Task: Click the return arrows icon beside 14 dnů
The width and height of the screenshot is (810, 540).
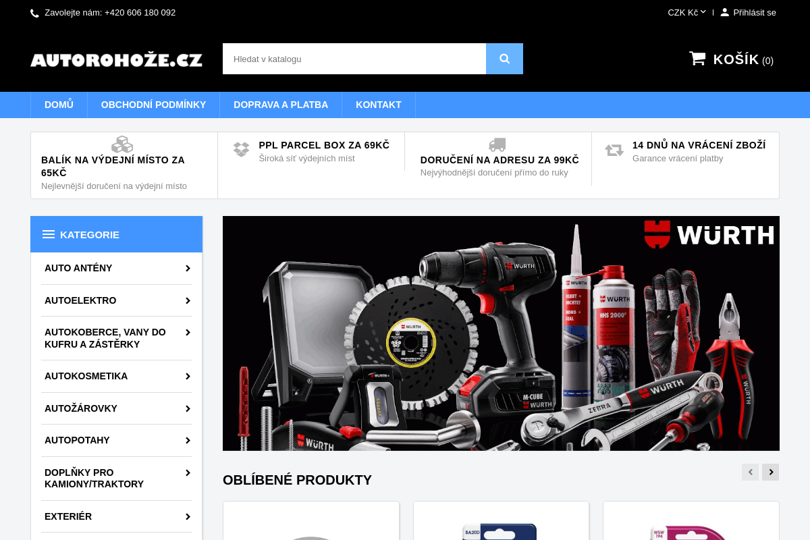Action: (614, 150)
